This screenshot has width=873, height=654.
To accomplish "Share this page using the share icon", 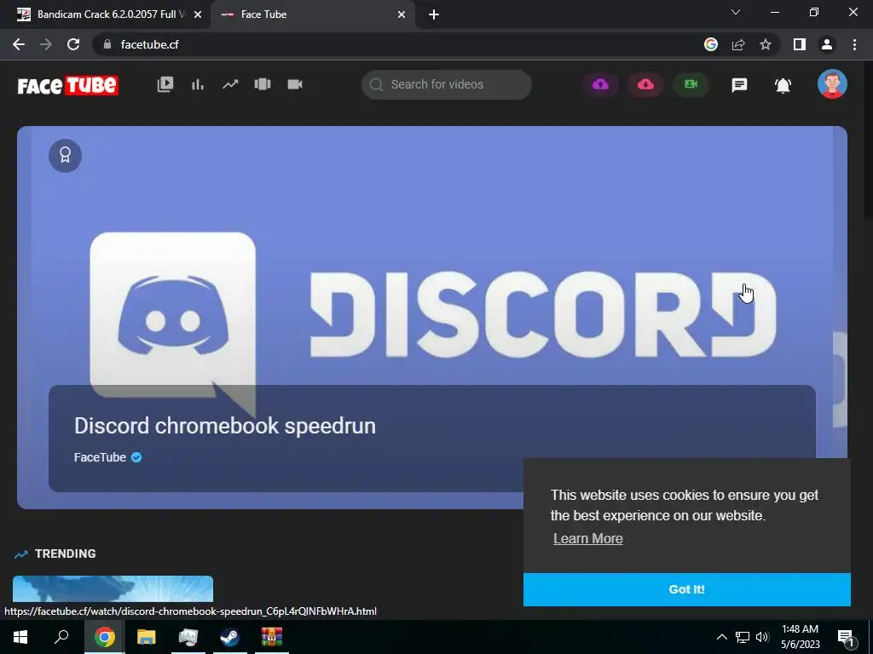I will coord(738,44).
